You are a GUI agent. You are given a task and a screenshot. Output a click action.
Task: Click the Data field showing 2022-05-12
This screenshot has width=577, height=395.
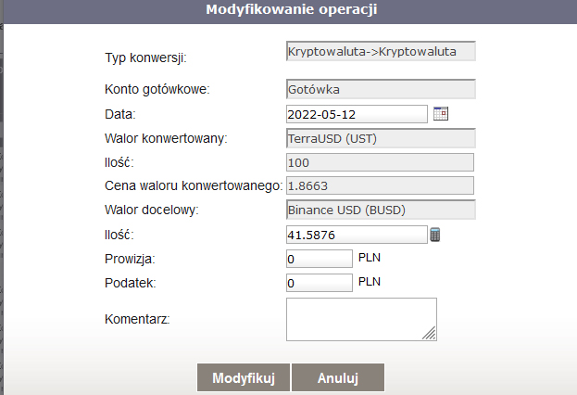[357, 114]
